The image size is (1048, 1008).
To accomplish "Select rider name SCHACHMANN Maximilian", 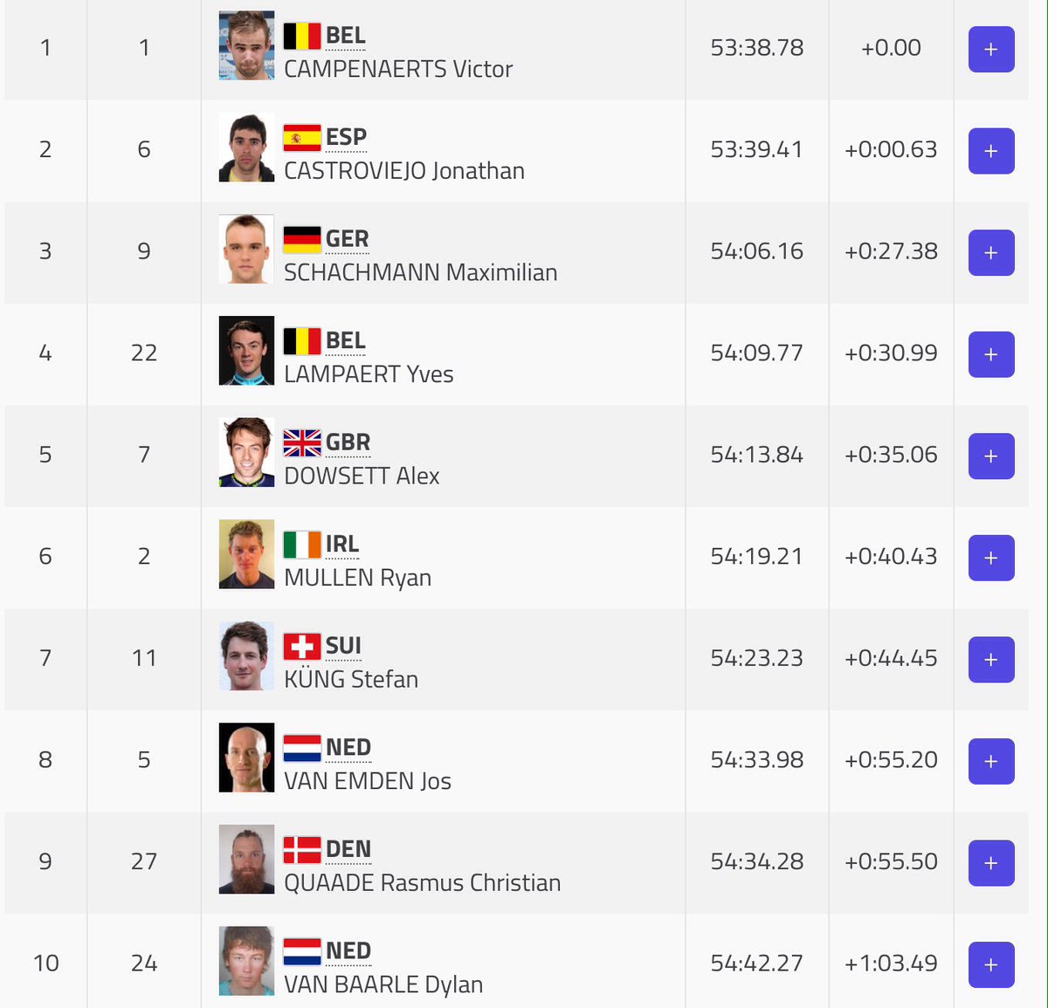I will pos(420,272).
